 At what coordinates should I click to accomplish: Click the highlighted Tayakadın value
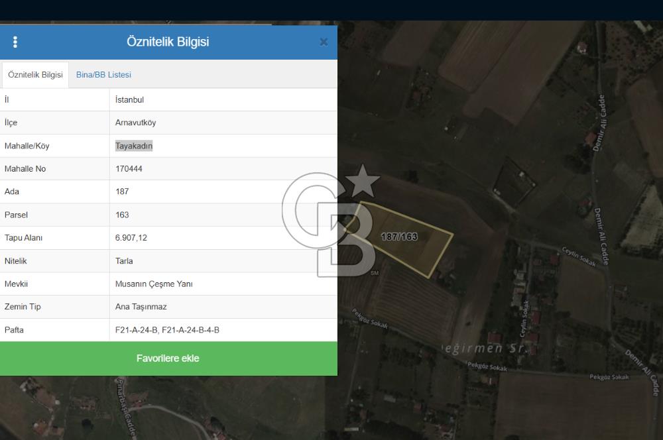133,146
